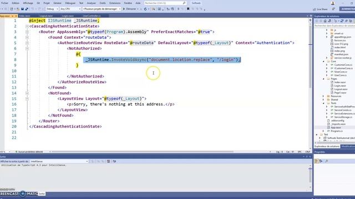Click the categorized view icon in Propriétés panel
This screenshot has height=199, width=355.
(317, 161)
